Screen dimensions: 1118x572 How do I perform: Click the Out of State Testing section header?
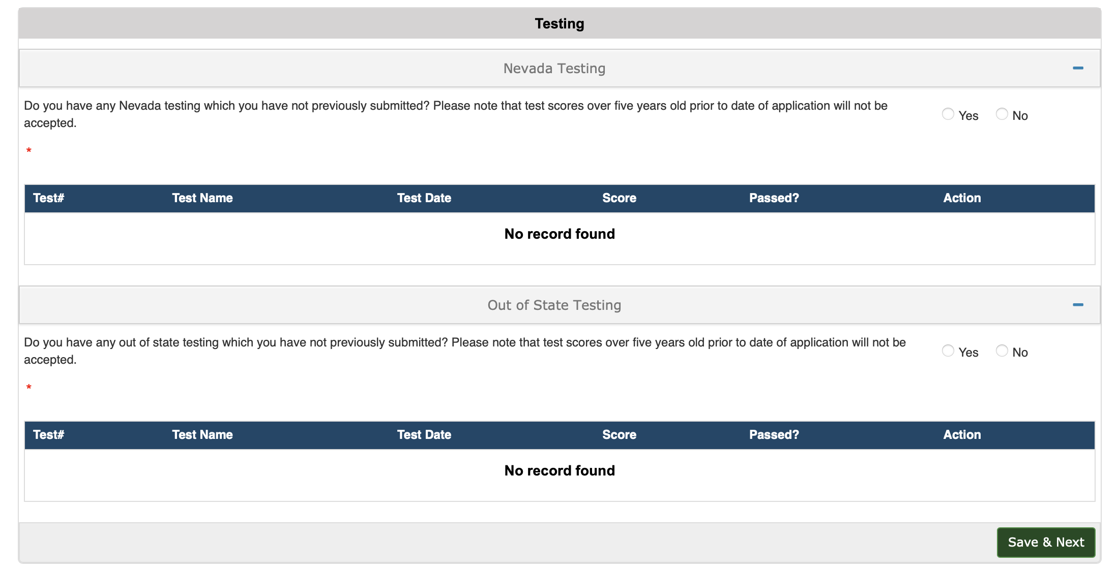(x=554, y=305)
